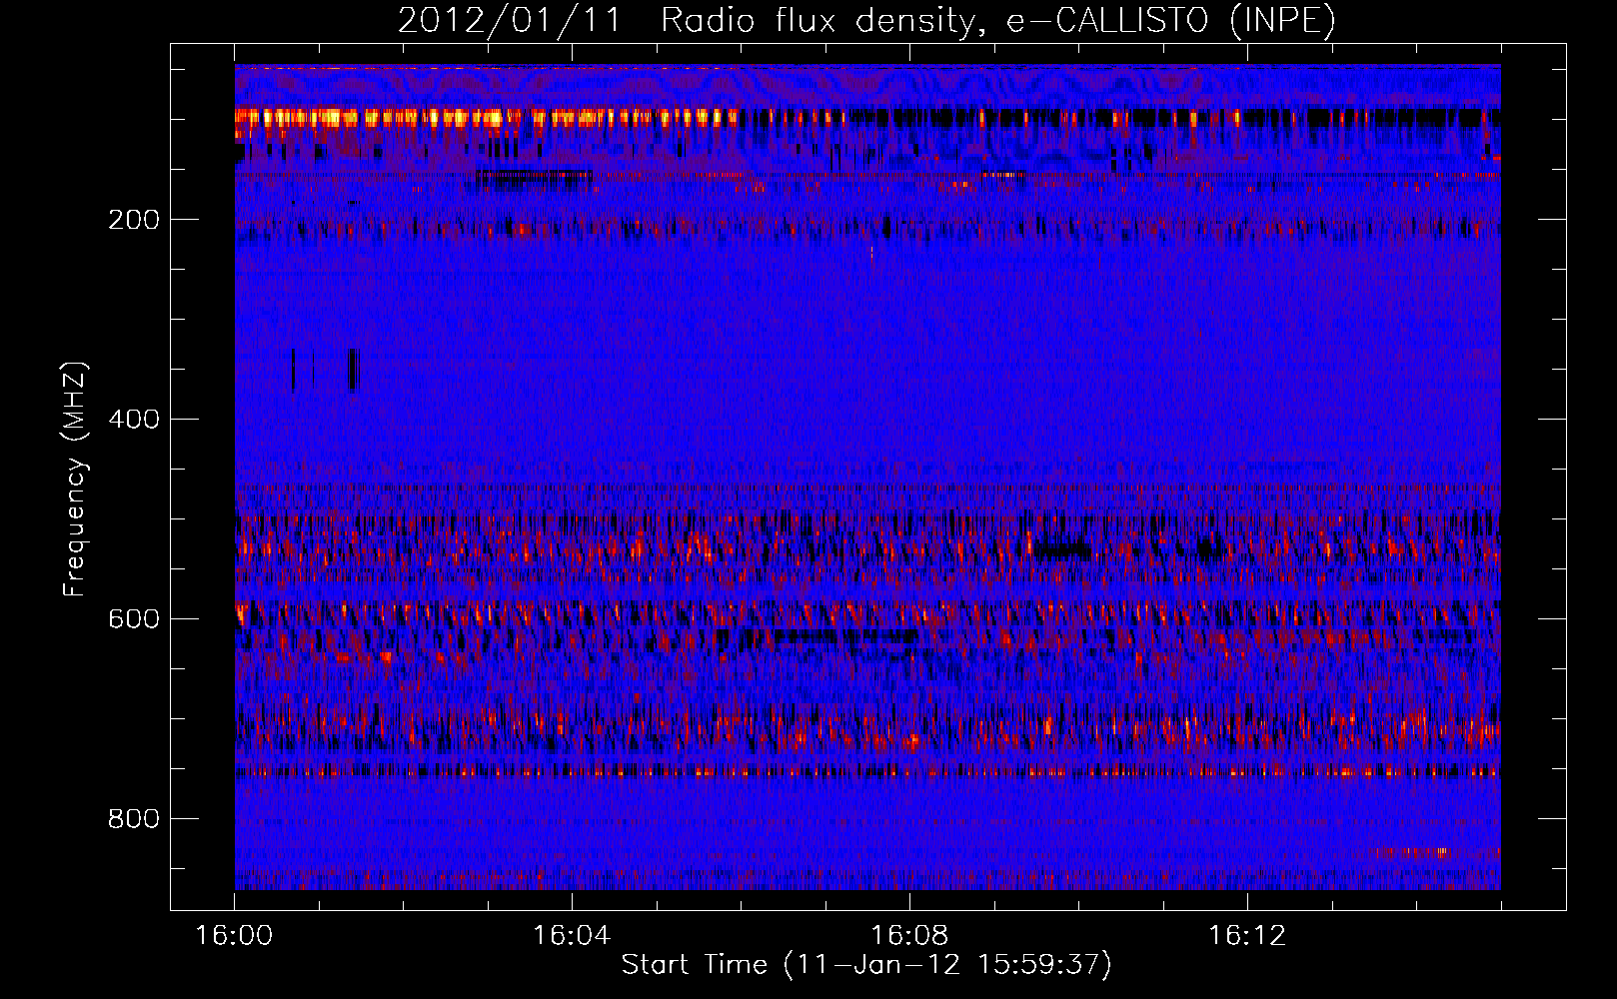Click the '600' frequency tick label
The image size is (1617, 999).
tap(134, 619)
